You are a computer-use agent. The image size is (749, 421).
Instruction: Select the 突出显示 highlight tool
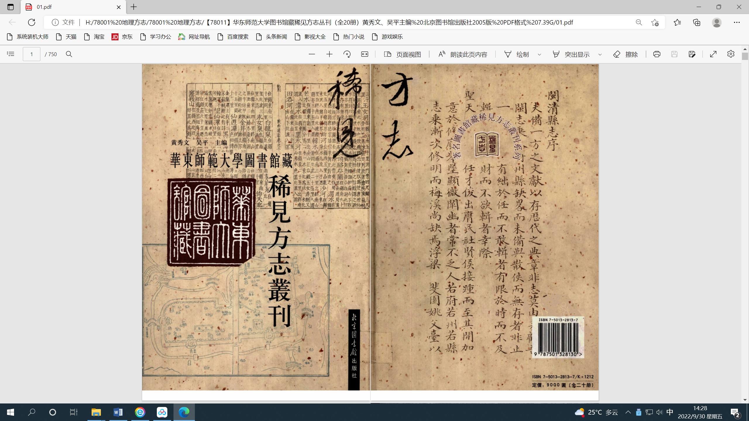coord(571,54)
